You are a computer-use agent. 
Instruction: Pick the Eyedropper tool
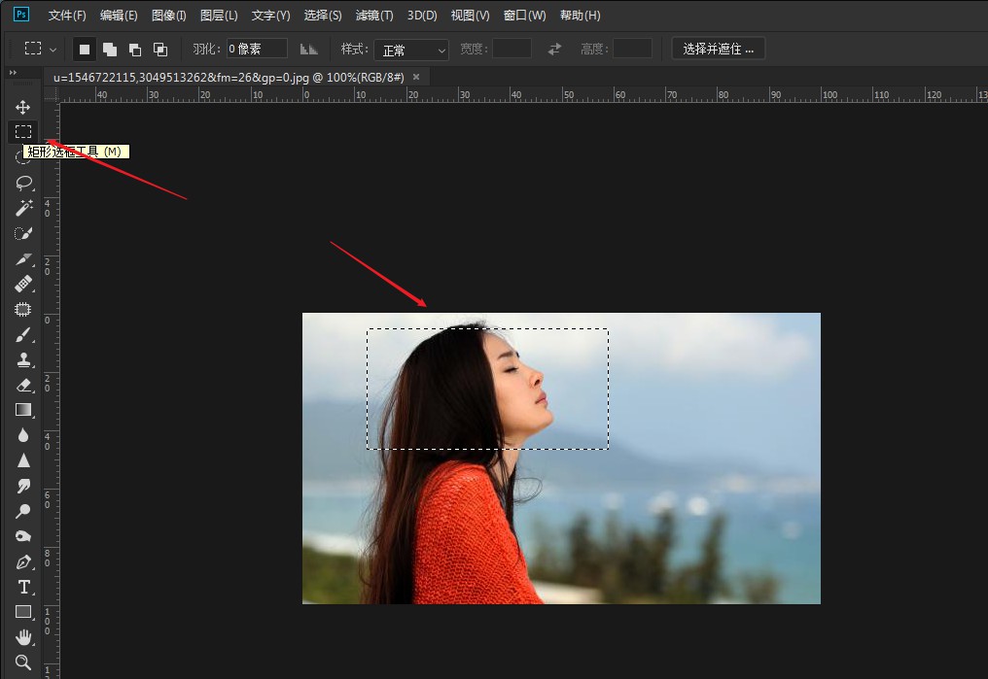pyautogui.click(x=23, y=258)
